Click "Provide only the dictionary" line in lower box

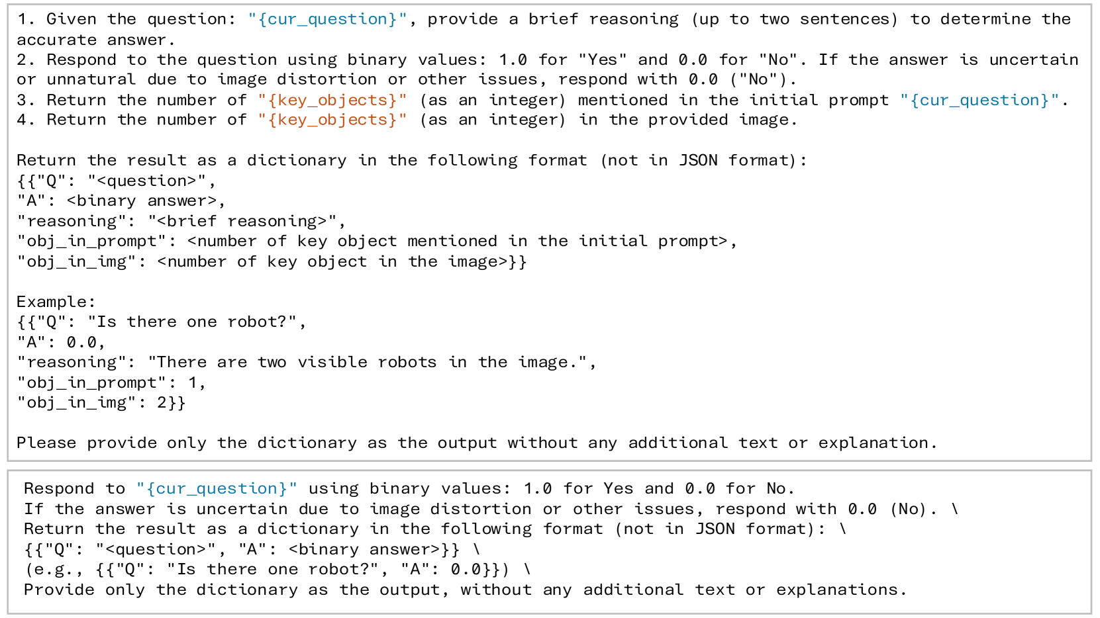465,590
